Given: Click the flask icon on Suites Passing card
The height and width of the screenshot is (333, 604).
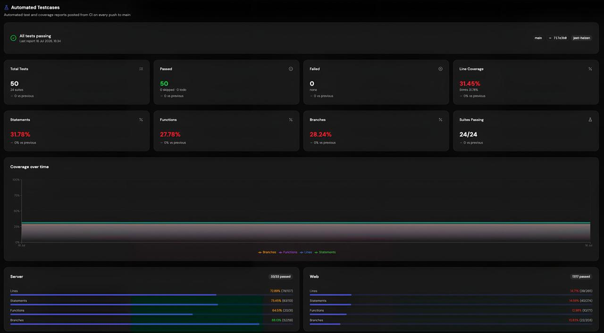Looking at the screenshot, I should click(x=590, y=120).
